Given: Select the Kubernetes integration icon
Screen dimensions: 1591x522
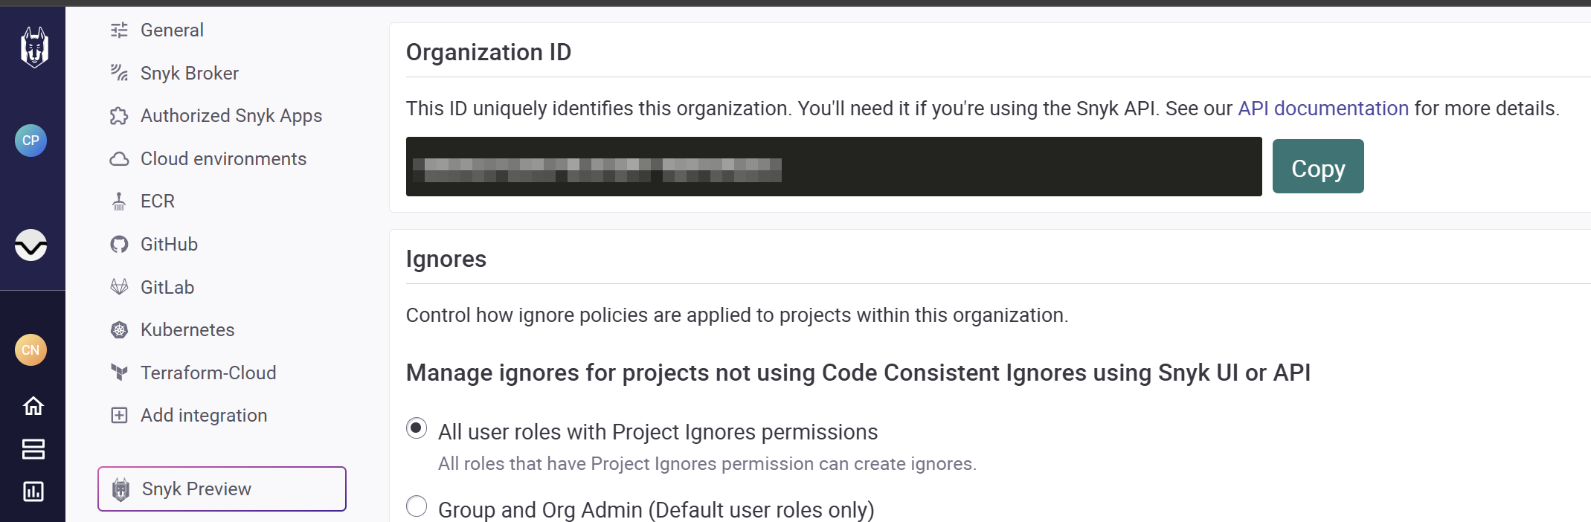Looking at the screenshot, I should click(119, 329).
